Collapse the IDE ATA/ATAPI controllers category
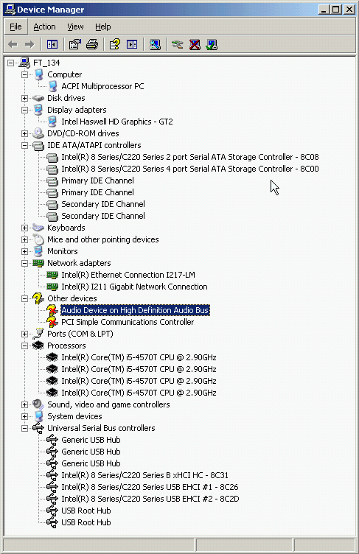The image size is (359, 554). click(x=24, y=145)
